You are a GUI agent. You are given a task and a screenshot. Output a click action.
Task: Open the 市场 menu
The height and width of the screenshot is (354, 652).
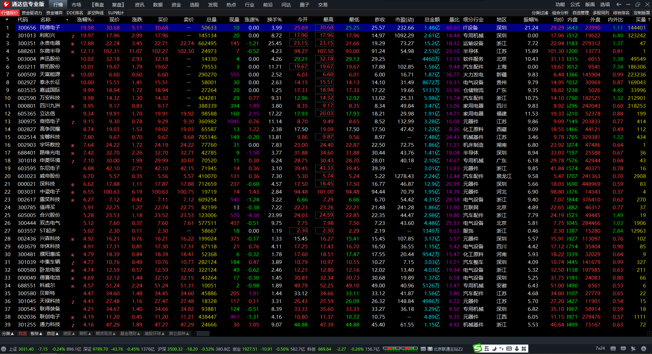[x=76, y=5]
